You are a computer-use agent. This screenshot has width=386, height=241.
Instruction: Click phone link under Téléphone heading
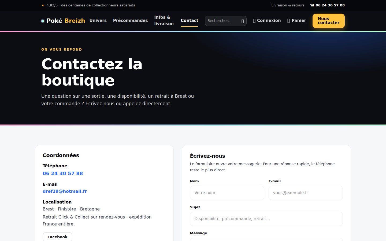pos(63,174)
